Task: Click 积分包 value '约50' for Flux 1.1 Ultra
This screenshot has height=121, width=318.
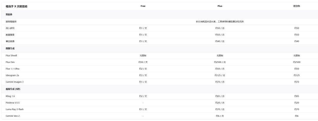Action: [297, 69]
